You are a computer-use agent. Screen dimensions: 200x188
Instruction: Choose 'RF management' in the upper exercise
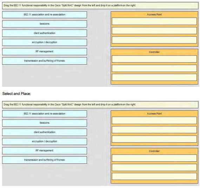(x=45, y=52)
